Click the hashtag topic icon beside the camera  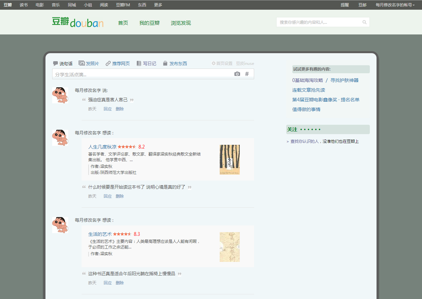(x=247, y=74)
